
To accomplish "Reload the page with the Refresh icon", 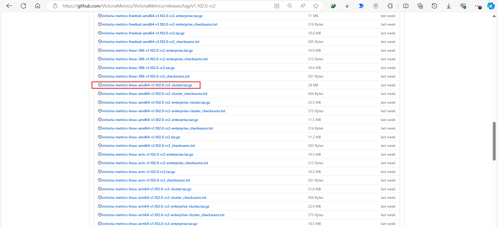I will tap(23, 6).
